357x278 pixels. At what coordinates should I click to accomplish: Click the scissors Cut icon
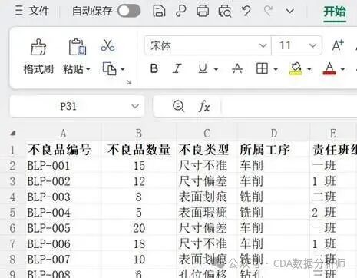point(107,45)
